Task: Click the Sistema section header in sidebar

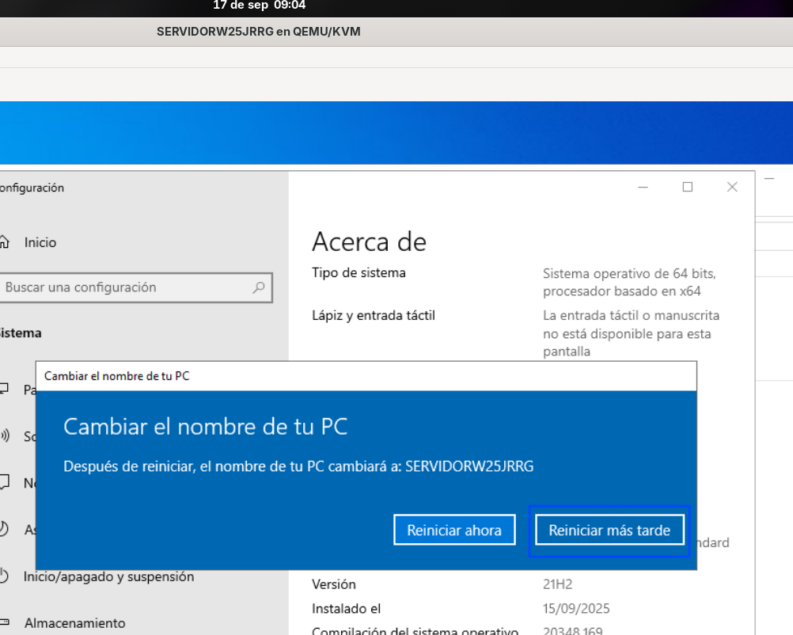Action: point(21,333)
